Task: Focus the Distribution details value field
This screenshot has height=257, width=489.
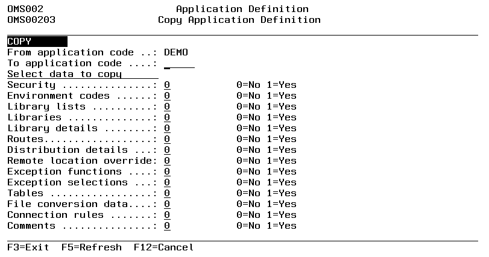Action: point(167,150)
